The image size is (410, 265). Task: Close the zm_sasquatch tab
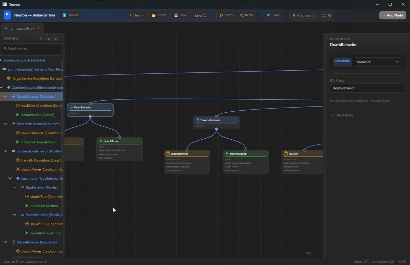[39, 28]
